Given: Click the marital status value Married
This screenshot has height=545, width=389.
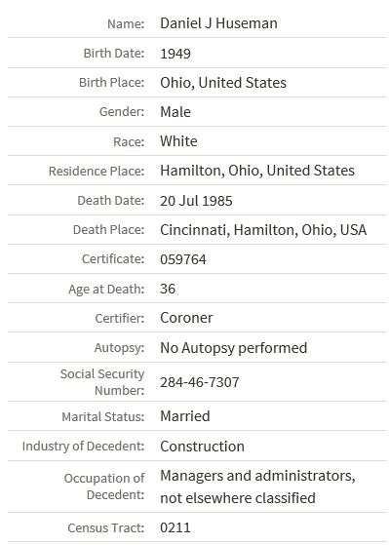Looking at the screenshot, I should 185,416.
